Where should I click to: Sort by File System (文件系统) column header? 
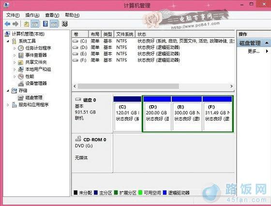coord(125,34)
